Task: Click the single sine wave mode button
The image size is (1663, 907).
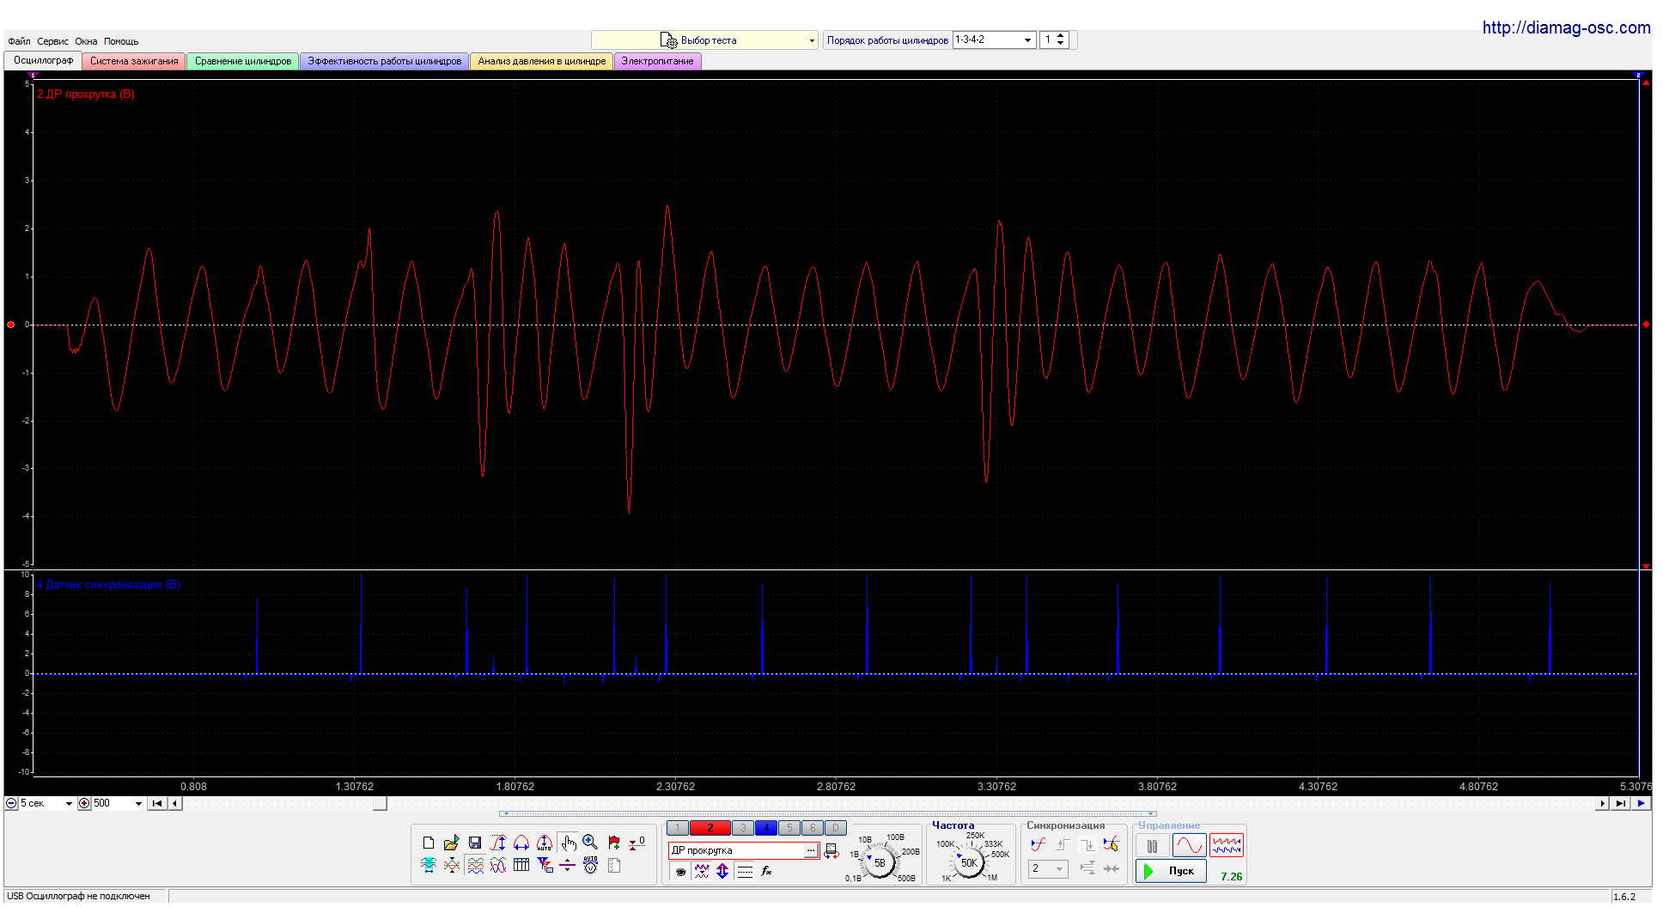Action: coord(1190,845)
